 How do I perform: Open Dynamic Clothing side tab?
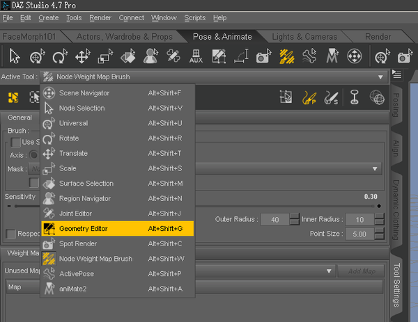tap(396, 210)
